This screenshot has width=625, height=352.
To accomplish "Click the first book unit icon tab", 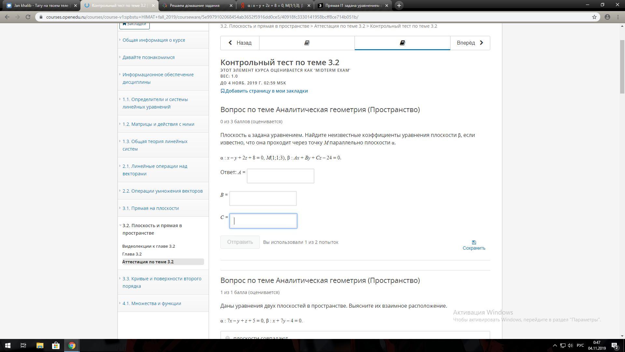I will coord(307,43).
